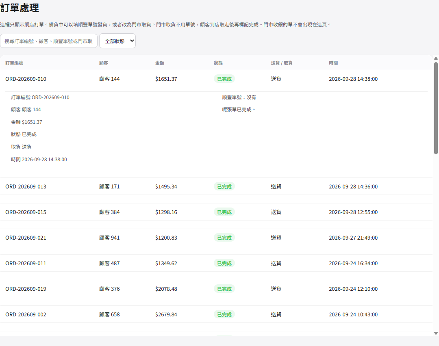Select order number ORD-202609-019
The height and width of the screenshot is (346, 439).
pyautogui.click(x=26, y=289)
